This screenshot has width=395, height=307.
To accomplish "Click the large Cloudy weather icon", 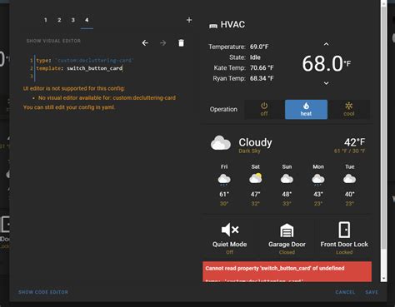I will [x=221, y=143].
